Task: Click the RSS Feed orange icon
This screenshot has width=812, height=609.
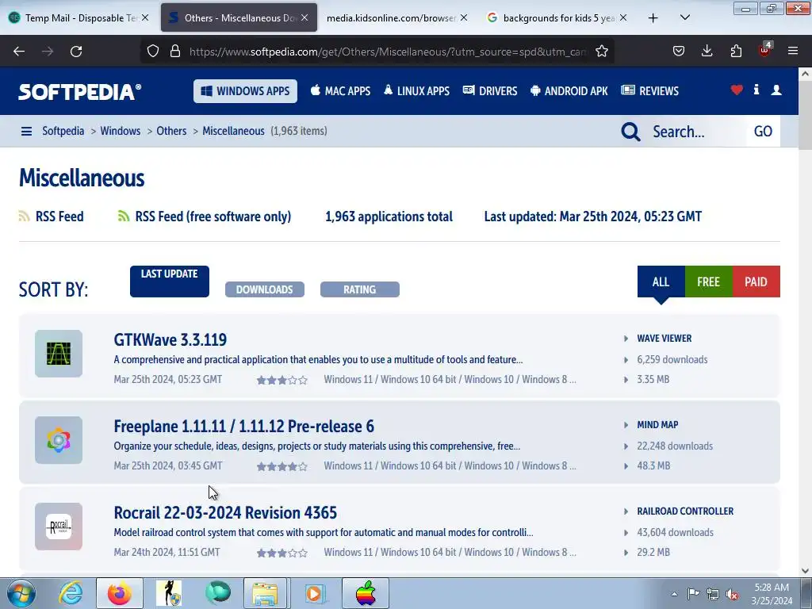Action: 24,216
